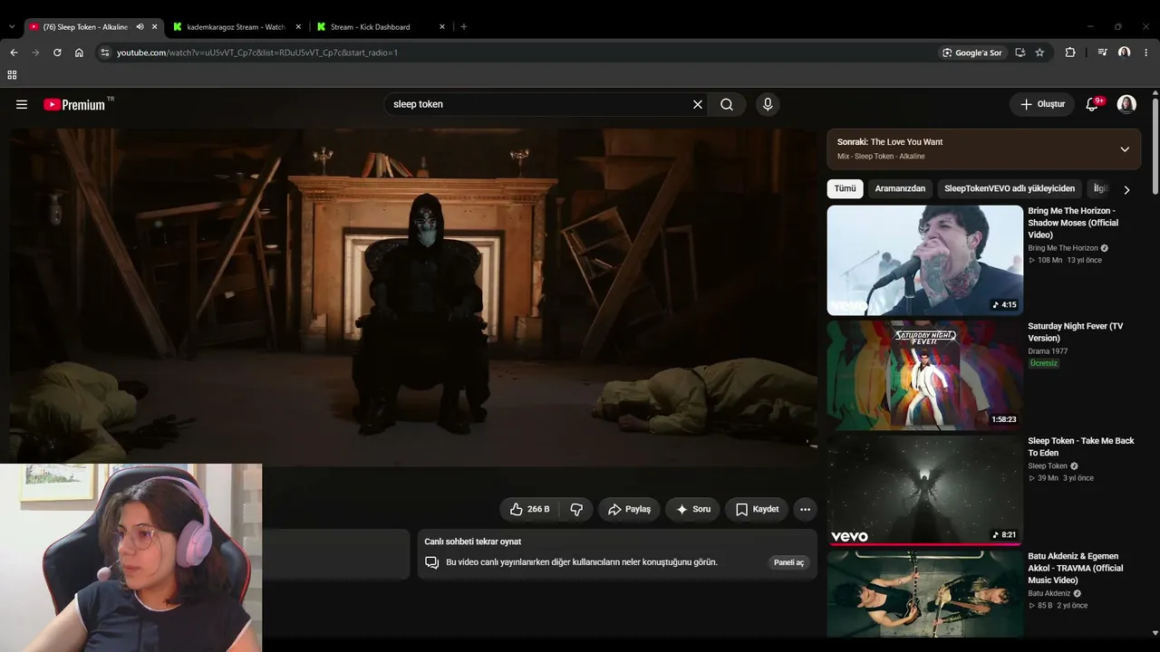Open the Shadow Moses video thumbnail
This screenshot has height=652, width=1160.
924,260
